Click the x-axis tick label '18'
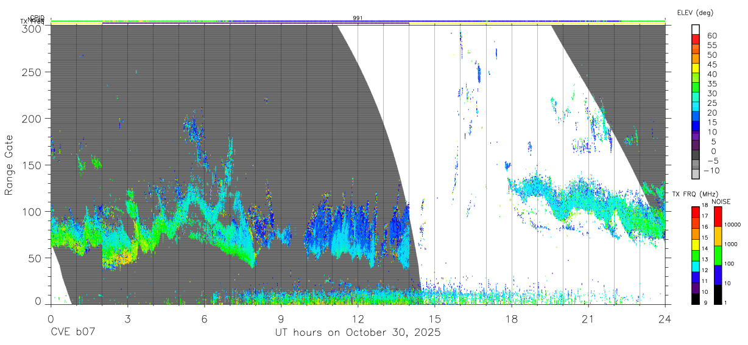Viewport: 748px width, 345px height. [512, 319]
